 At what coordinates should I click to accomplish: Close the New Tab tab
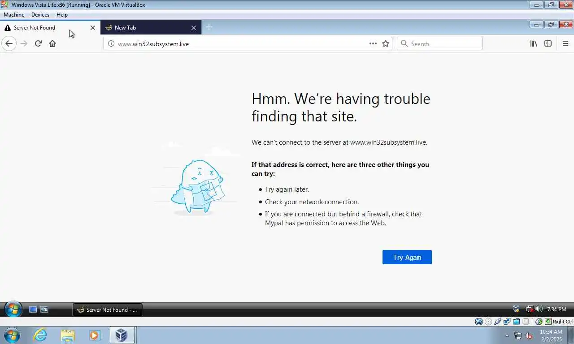point(194,27)
